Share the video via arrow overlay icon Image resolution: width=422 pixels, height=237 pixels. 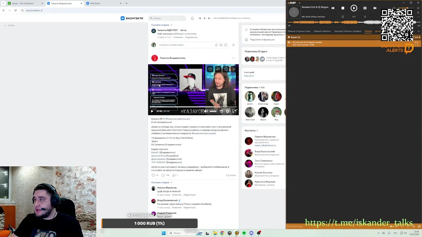[218, 69]
